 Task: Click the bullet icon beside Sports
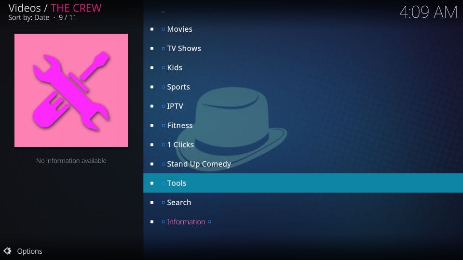152,87
